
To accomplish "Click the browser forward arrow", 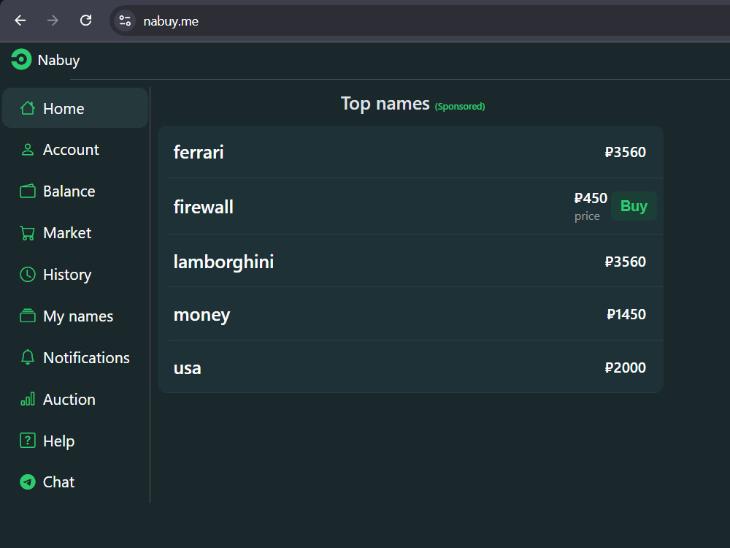I will [53, 20].
